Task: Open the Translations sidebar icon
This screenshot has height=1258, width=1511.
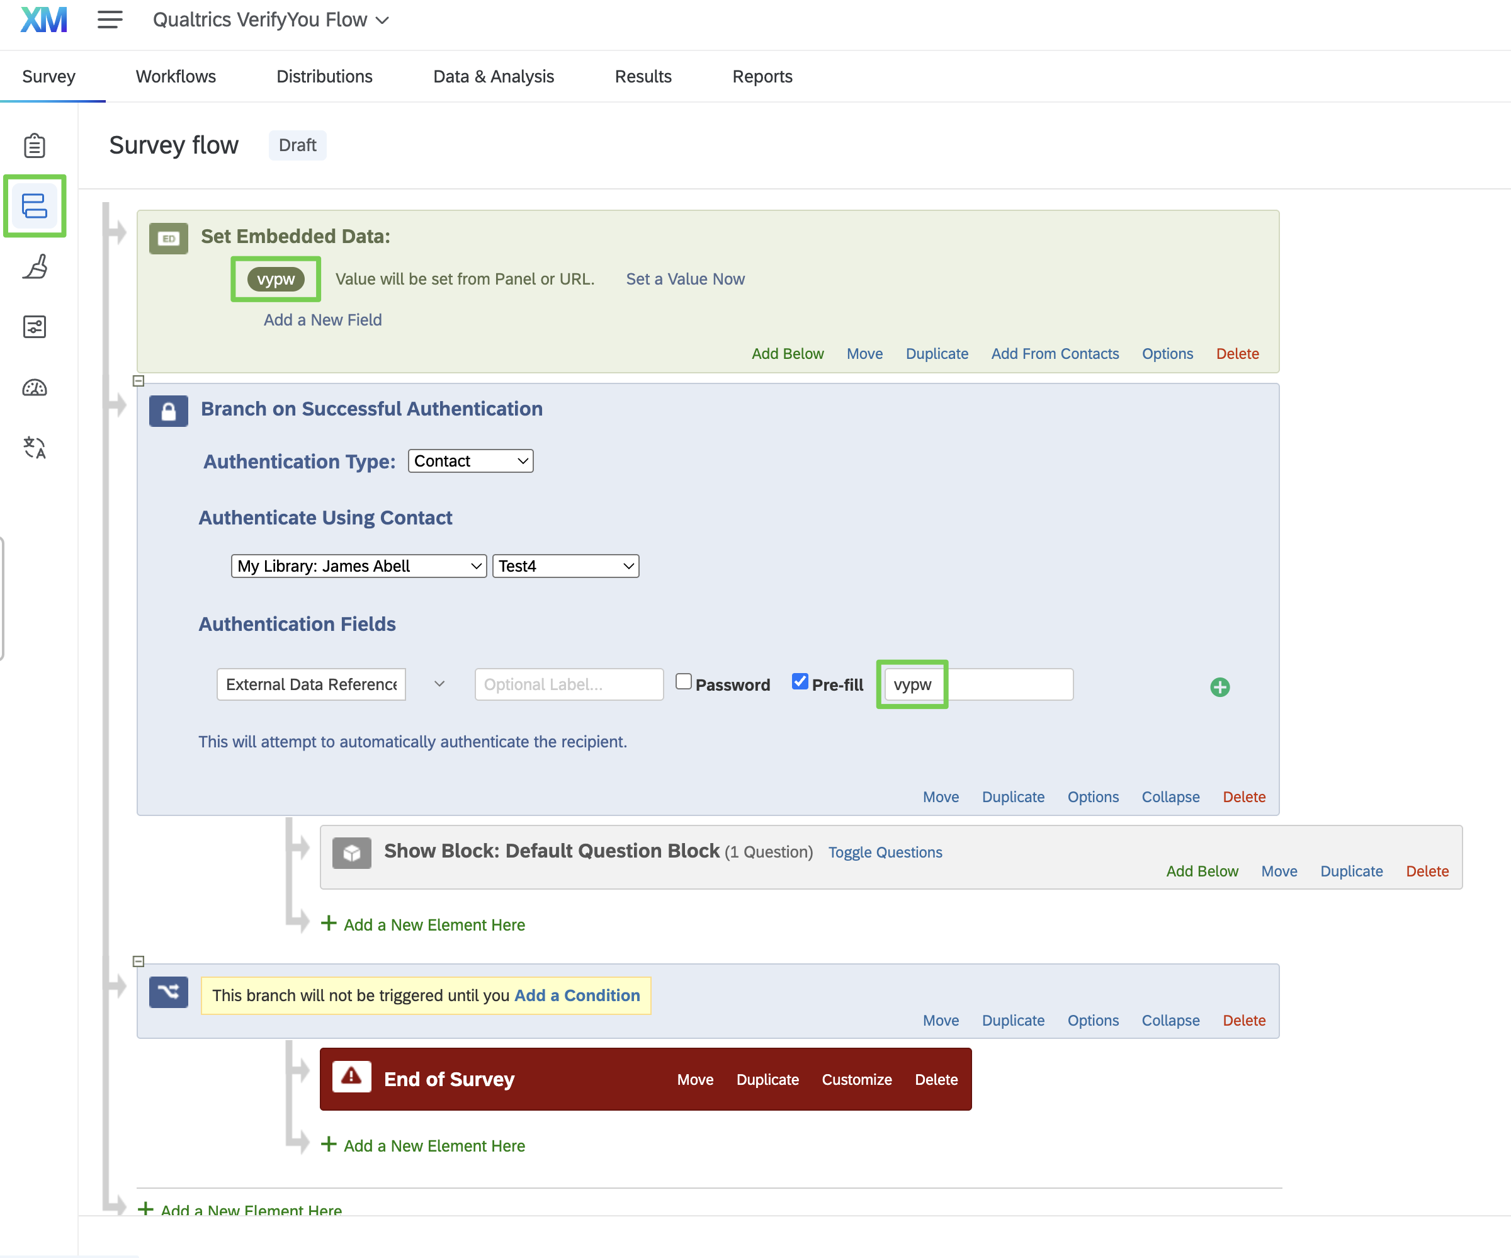Action: pyautogui.click(x=35, y=448)
